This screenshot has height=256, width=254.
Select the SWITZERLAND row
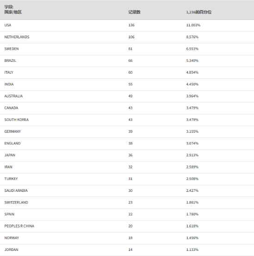point(127,202)
